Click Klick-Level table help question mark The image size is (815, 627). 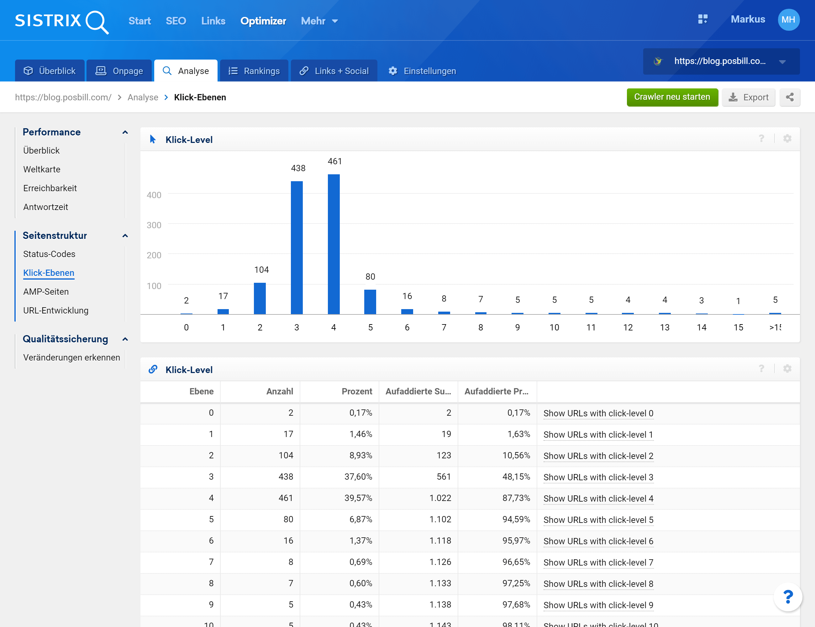pos(761,369)
